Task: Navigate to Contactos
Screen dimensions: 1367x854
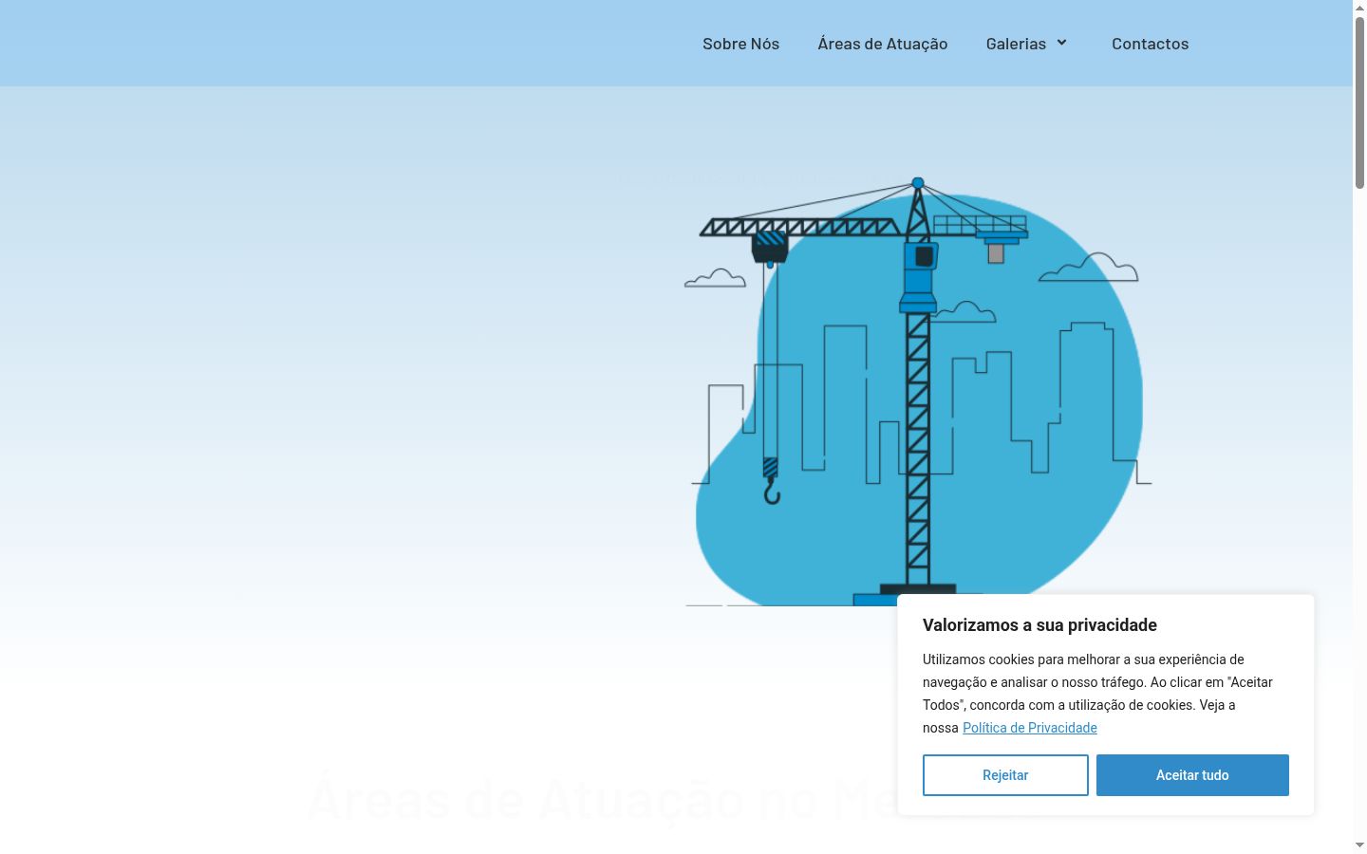Action: (x=1150, y=44)
